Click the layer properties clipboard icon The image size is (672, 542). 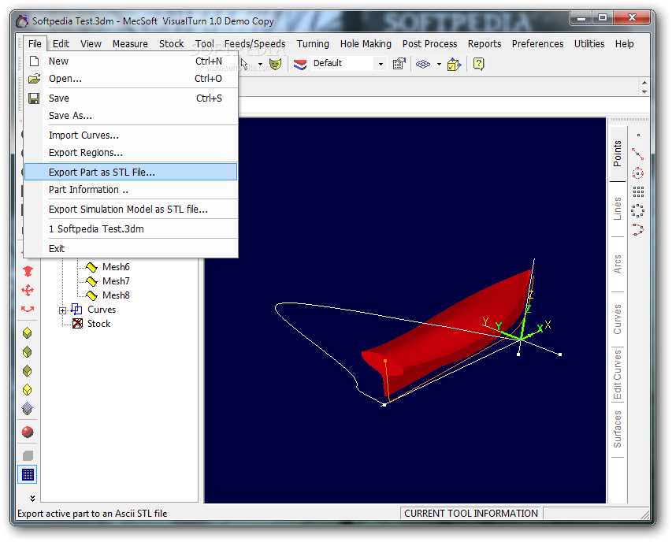(x=399, y=64)
